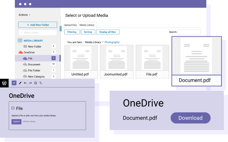The image size is (228, 142).
Task: Click the Document cloud folder icon
Action: [x=25, y=64]
